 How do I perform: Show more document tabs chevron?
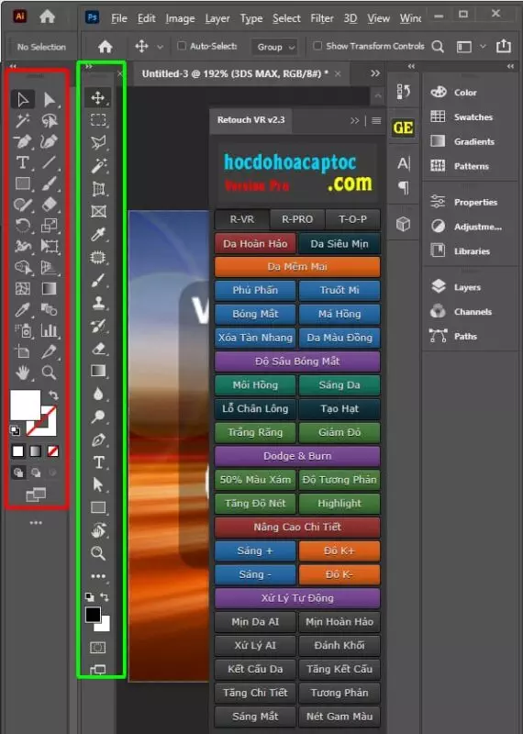375,73
